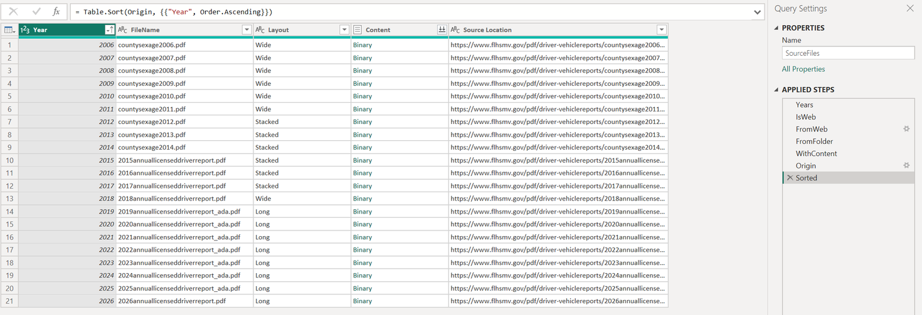Combine files using Content column expand icon
The width and height of the screenshot is (922, 315).
click(442, 30)
